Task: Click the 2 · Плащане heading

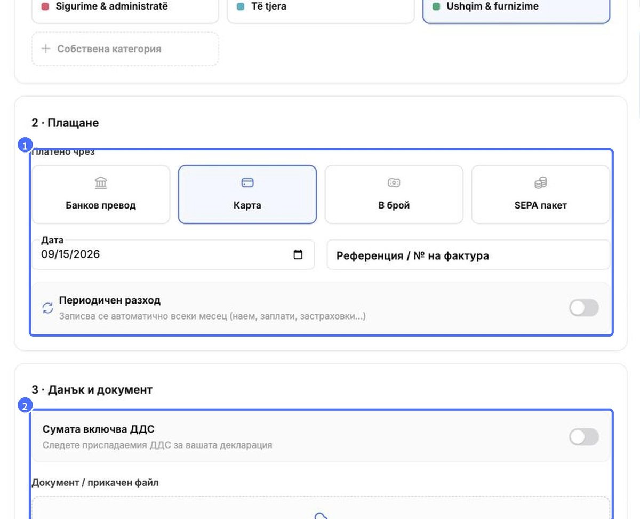Action: tap(65, 123)
